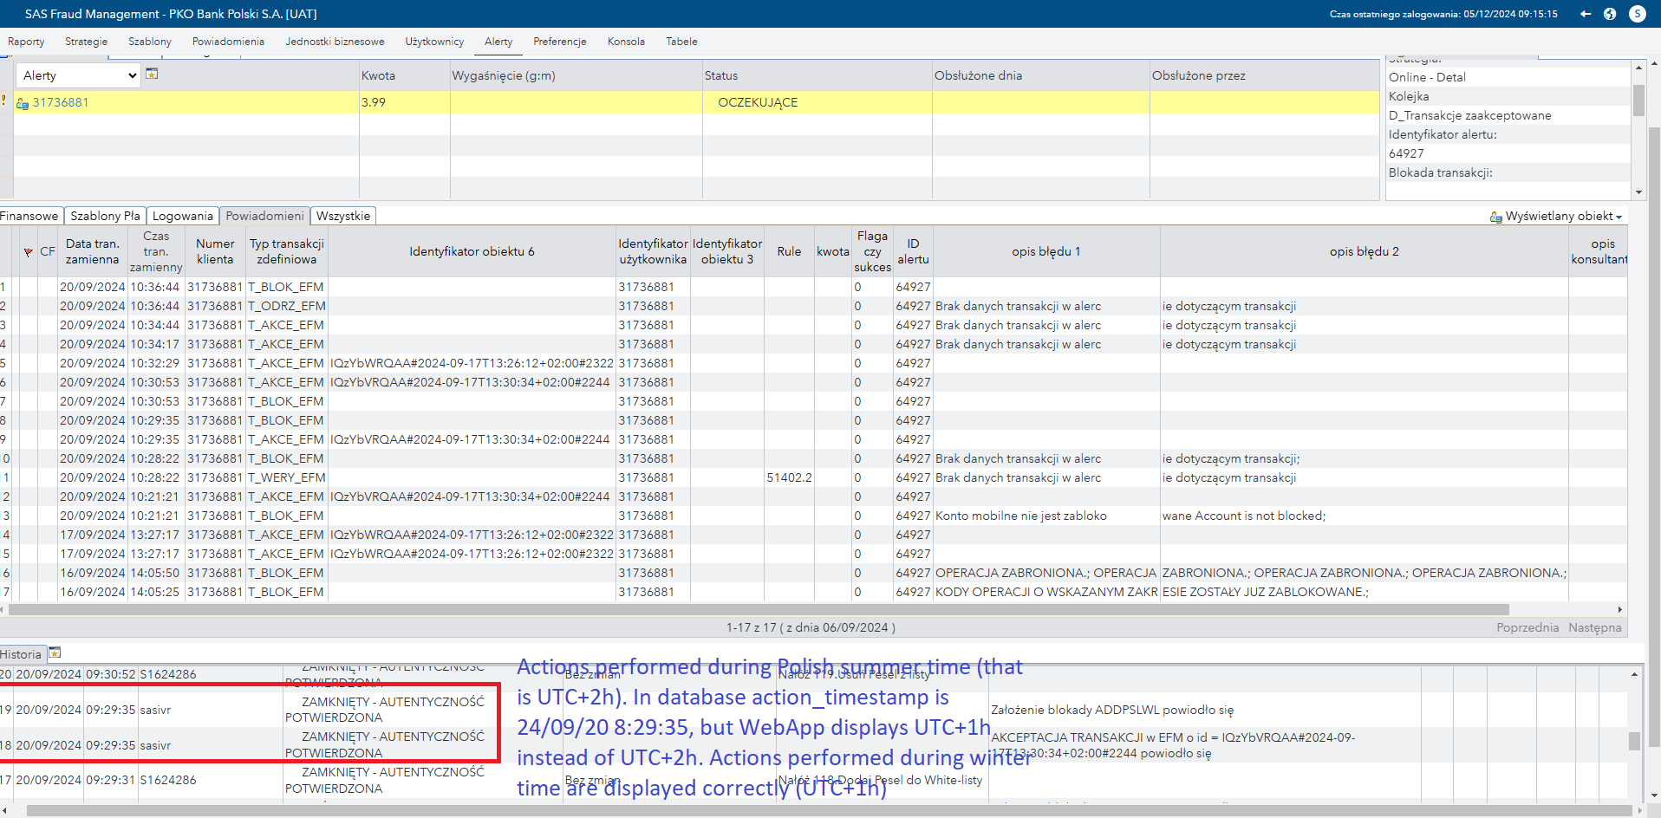Open the favorites window icon beside the Alerty selector
The height and width of the screenshot is (818, 1661).
pos(152,75)
